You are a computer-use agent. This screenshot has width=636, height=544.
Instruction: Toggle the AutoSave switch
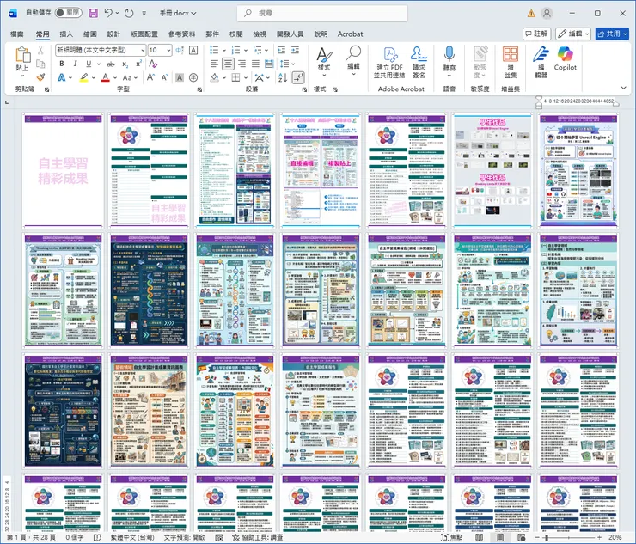click(x=68, y=13)
